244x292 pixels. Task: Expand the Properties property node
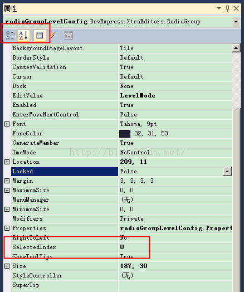pos(7,228)
